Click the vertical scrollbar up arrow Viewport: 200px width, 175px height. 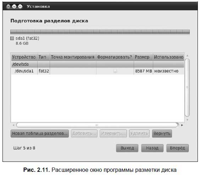pyautogui.click(x=187, y=55)
